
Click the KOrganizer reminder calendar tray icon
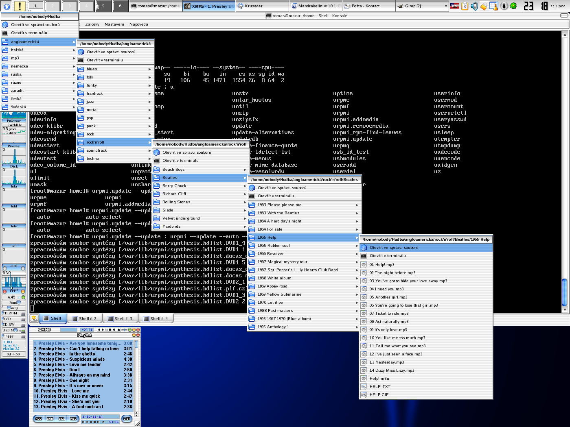coord(494,6)
